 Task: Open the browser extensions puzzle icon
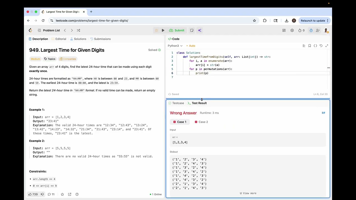[x=264, y=21]
